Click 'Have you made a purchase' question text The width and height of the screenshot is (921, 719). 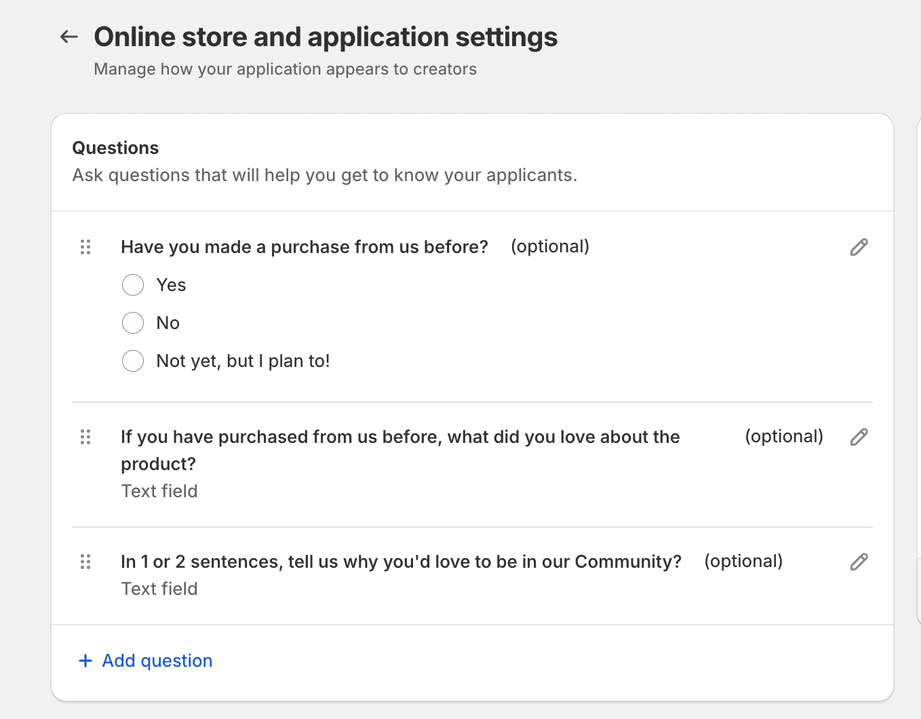[x=305, y=247]
